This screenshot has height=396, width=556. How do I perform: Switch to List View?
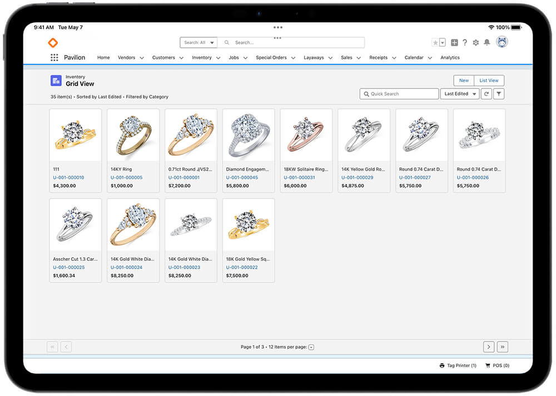(x=489, y=81)
